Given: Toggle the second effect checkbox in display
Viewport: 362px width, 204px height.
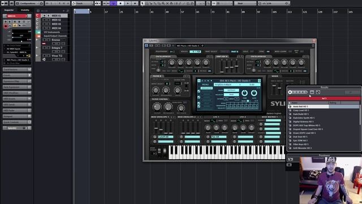Looking at the screenshot, I should (x=199, y=97).
